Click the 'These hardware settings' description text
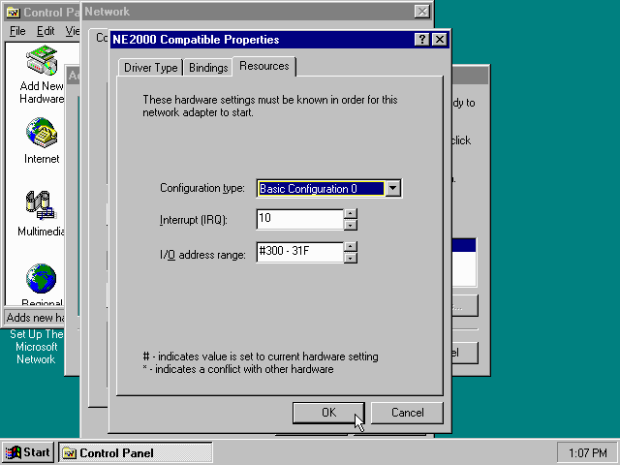 pos(270,106)
